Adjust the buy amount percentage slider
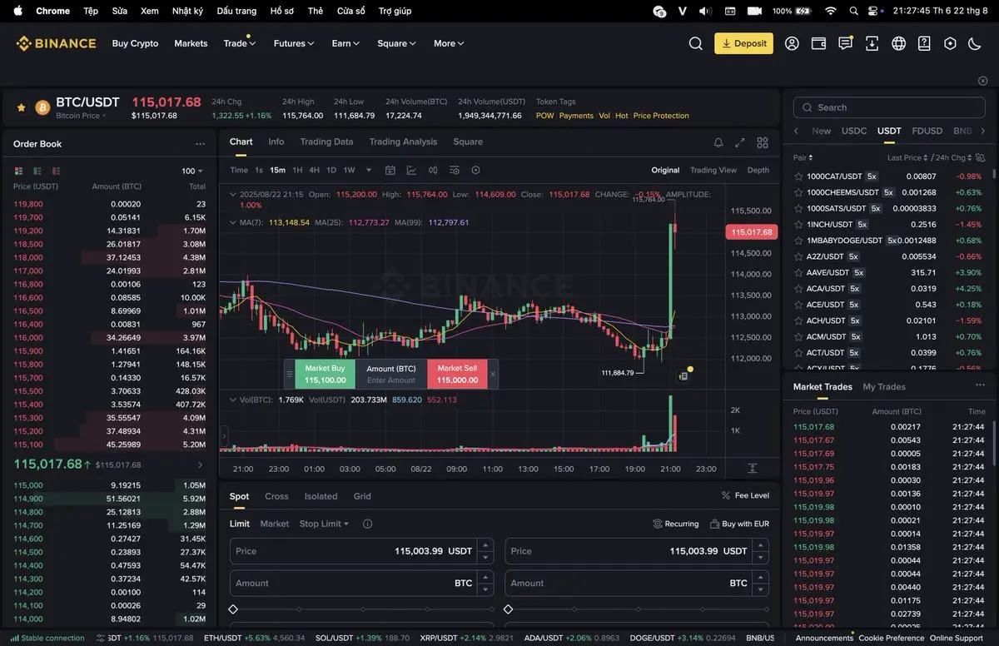 (x=361, y=609)
